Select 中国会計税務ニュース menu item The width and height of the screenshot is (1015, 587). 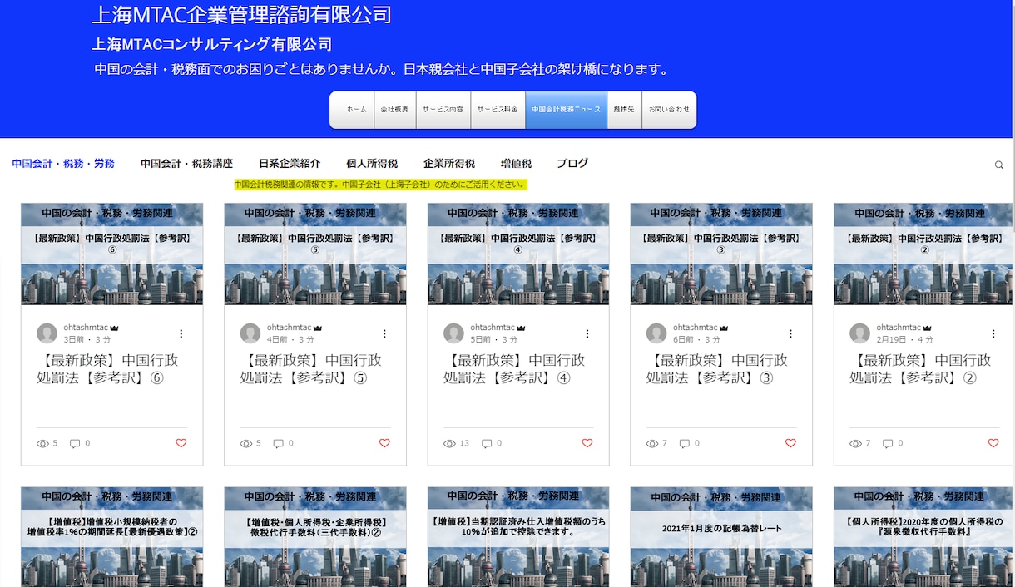pyautogui.click(x=566, y=110)
